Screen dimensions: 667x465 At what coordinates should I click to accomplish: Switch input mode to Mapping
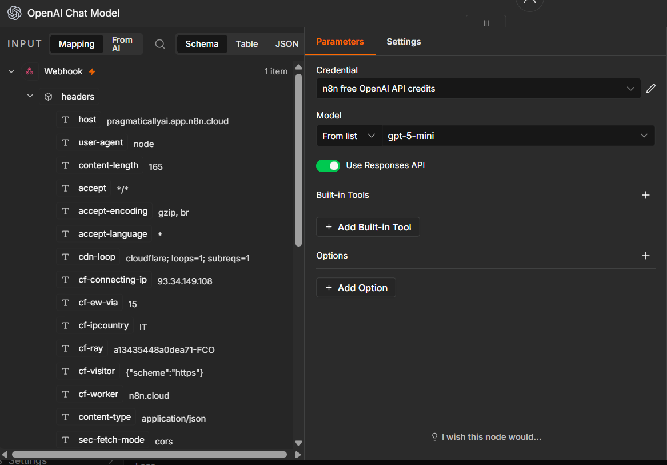tap(77, 44)
